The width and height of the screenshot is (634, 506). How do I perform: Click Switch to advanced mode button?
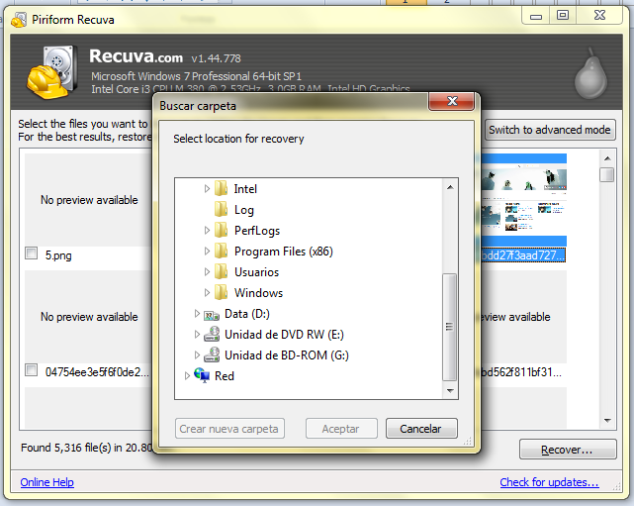point(551,130)
